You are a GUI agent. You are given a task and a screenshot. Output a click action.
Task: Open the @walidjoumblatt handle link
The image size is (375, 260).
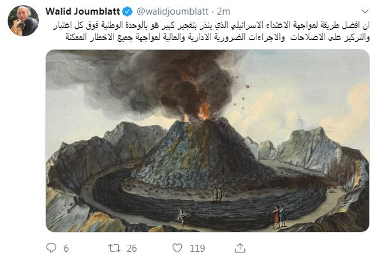pos(172,11)
